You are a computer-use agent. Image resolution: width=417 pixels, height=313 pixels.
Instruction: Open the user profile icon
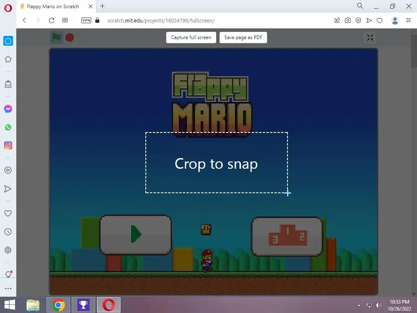395,20
